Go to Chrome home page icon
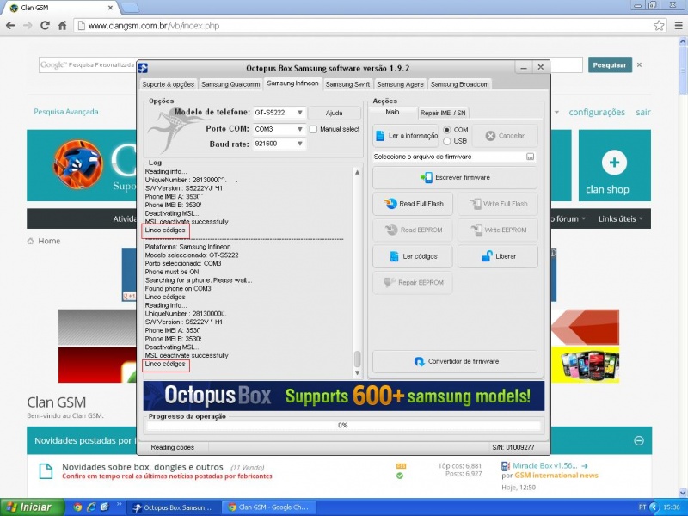688x516 pixels. (62, 26)
